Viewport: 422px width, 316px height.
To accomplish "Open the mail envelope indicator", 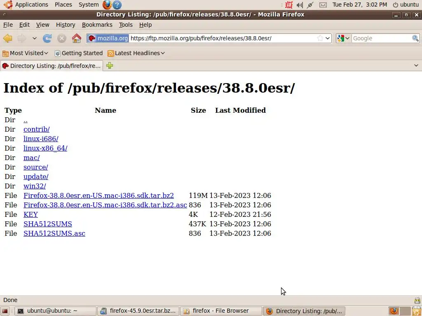I will [323, 5].
